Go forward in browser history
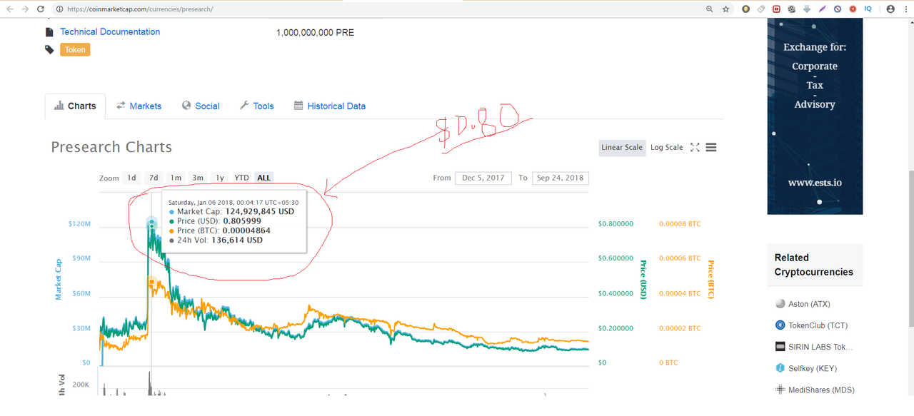 [25, 9]
